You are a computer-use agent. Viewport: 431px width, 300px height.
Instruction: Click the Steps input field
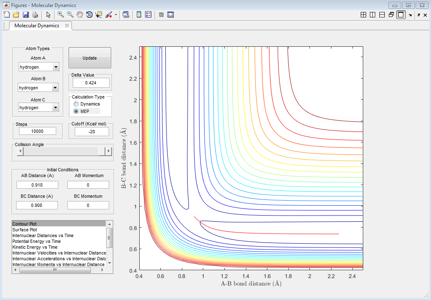37,131
